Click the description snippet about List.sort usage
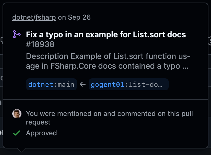Screen dimensions: 211x155 click(x=108, y=61)
